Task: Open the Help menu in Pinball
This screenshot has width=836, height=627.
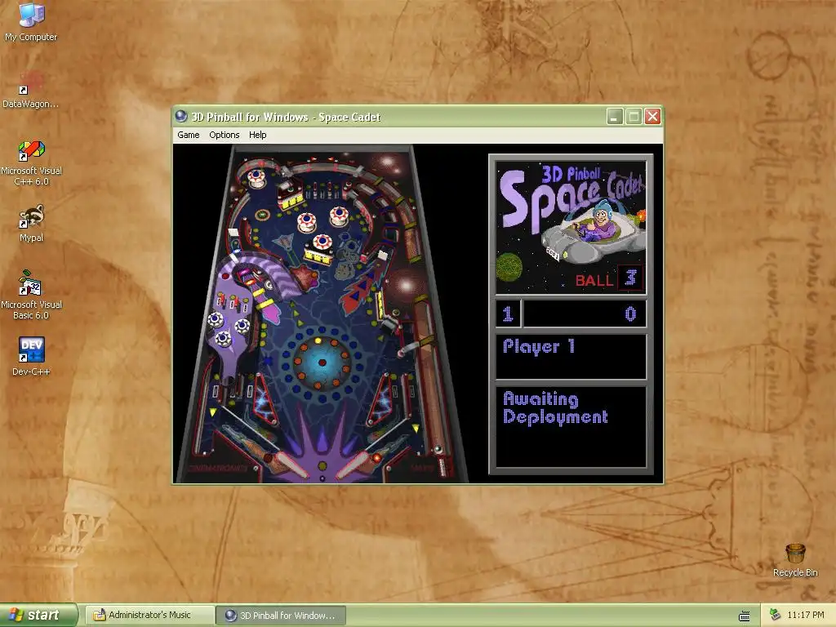Action: 257,135
